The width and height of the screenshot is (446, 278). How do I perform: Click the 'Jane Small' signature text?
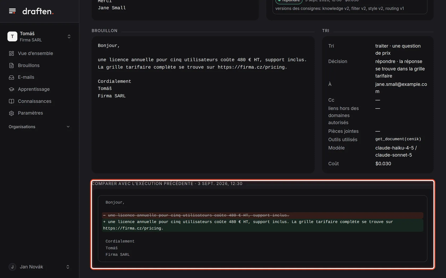tap(112, 8)
